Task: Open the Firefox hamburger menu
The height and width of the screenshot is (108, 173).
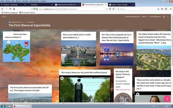Action: [171, 9]
